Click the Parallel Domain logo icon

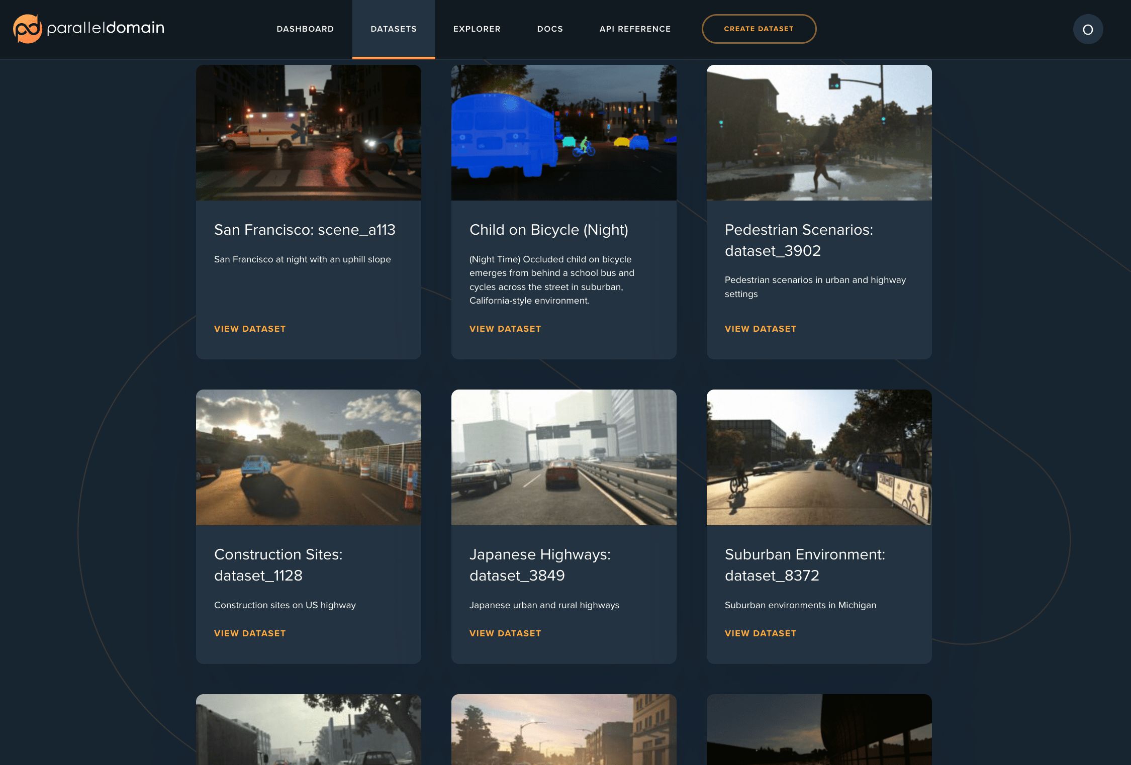tap(27, 29)
